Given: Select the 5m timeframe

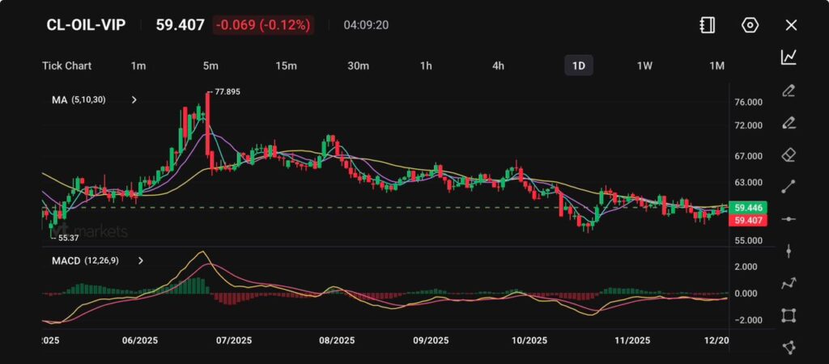Looking at the screenshot, I should point(210,66).
